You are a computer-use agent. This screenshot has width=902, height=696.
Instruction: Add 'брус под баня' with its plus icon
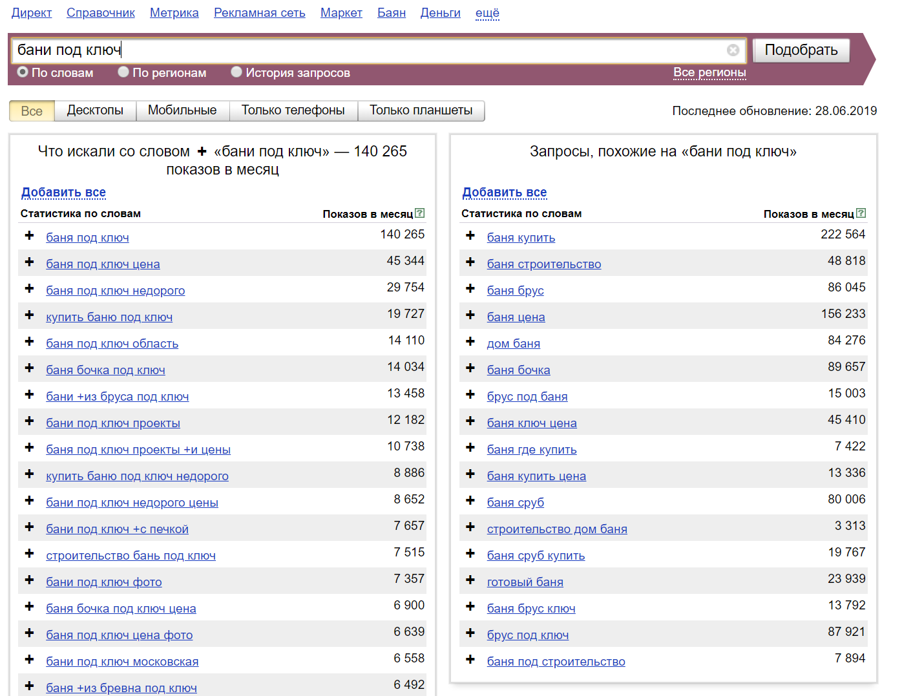[x=470, y=395]
